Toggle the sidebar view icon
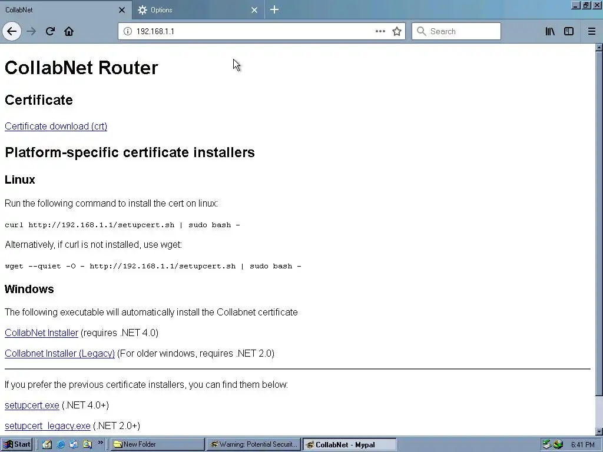 pyautogui.click(x=569, y=31)
